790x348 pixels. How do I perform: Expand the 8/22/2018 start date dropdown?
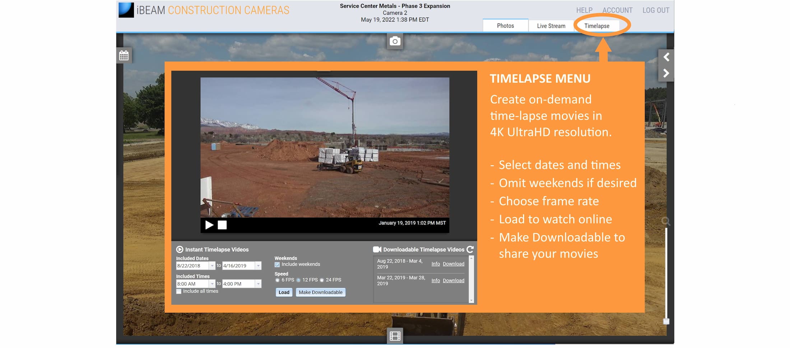click(212, 266)
